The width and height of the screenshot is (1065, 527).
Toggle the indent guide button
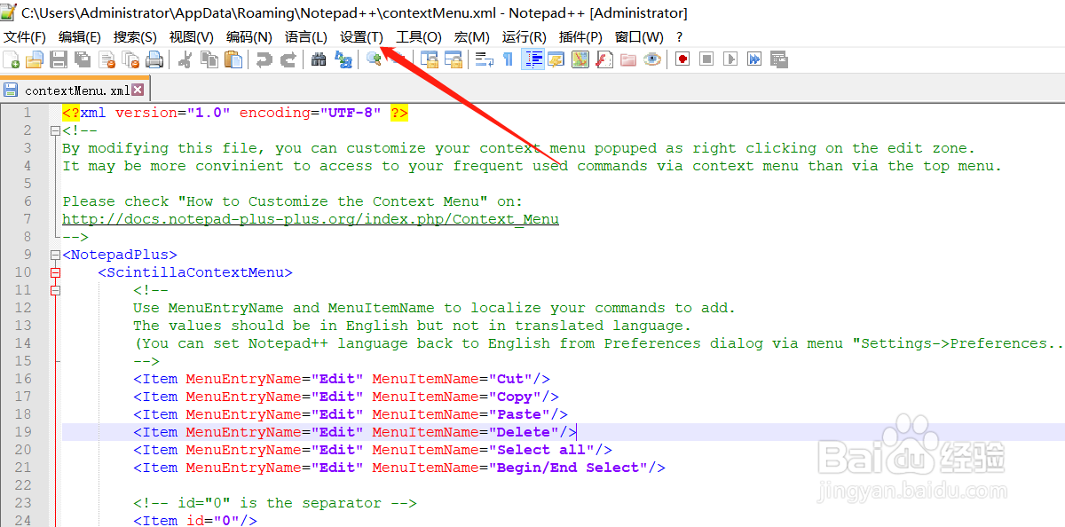pyautogui.click(x=533, y=59)
